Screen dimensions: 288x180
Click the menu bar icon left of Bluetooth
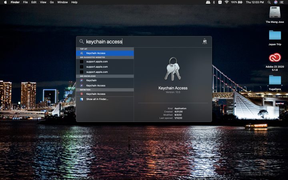tap(208, 2)
